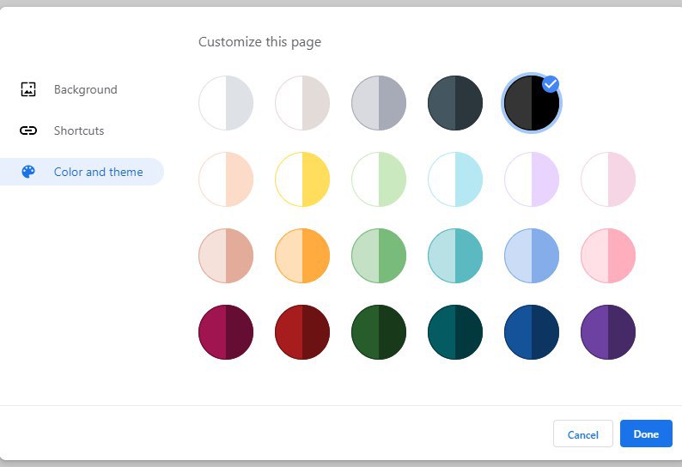Apply the dark forest green swatch
Screen dimensions: 682x467
click(379, 332)
